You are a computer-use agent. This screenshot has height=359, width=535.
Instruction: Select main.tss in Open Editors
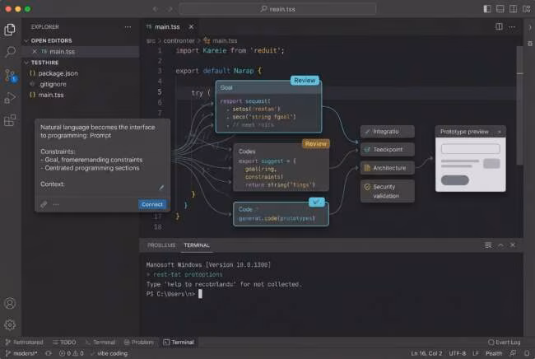pyautogui.click(x=81, y=51)
